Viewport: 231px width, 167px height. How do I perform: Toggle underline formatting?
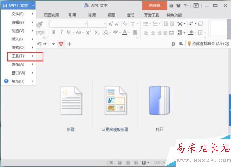coord(69,33)
